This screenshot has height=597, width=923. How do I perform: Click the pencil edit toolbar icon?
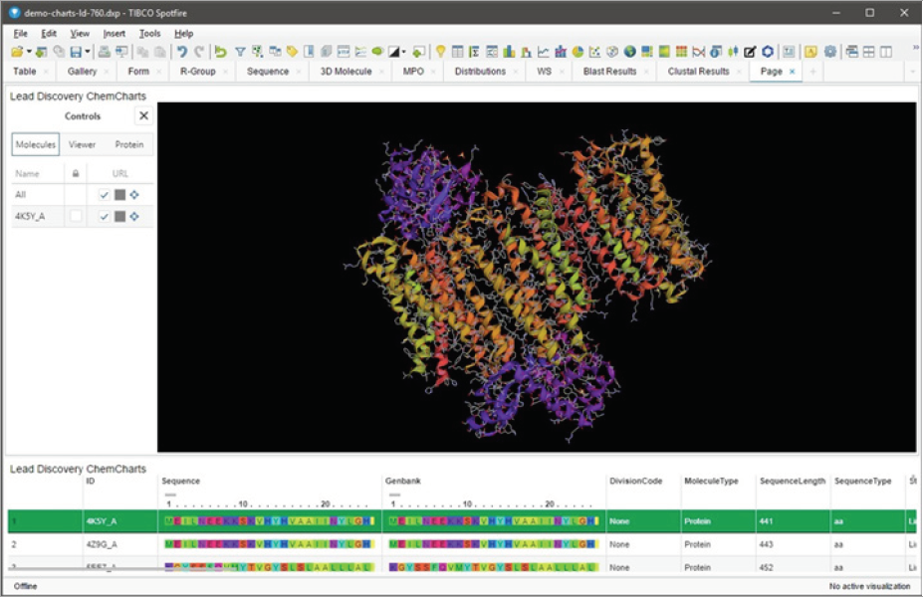point(750,52)
